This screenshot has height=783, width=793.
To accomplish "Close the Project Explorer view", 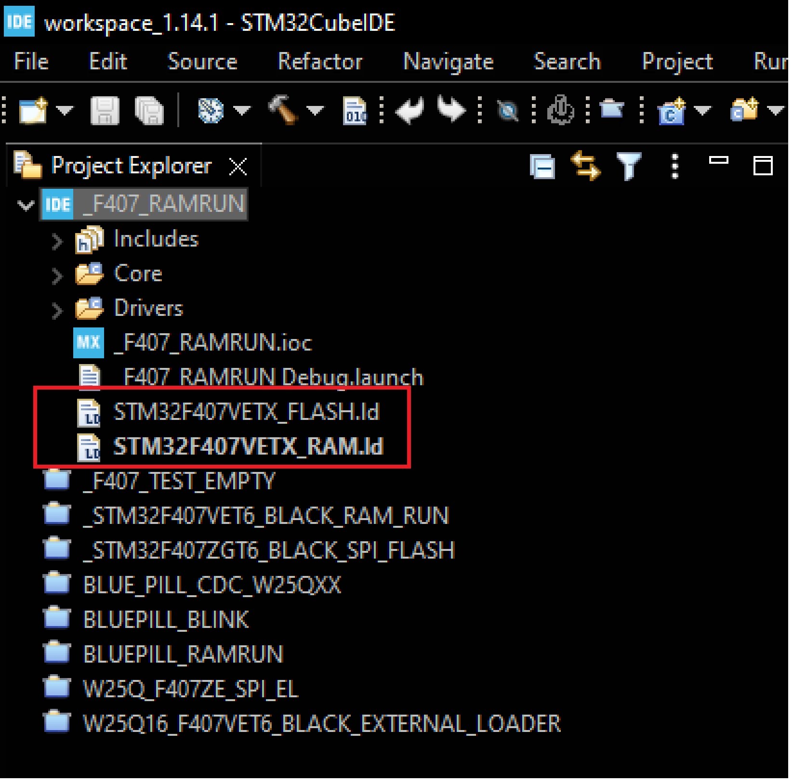I will 238,167.
